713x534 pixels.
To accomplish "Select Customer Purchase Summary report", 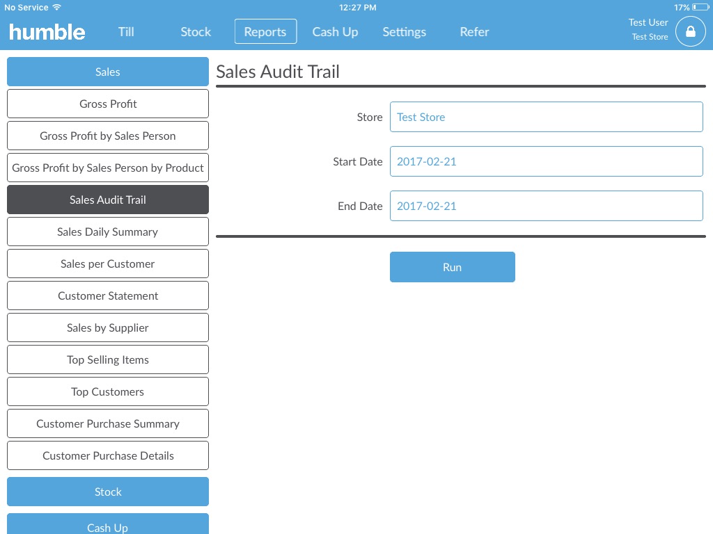I will (x=108, y=423).
